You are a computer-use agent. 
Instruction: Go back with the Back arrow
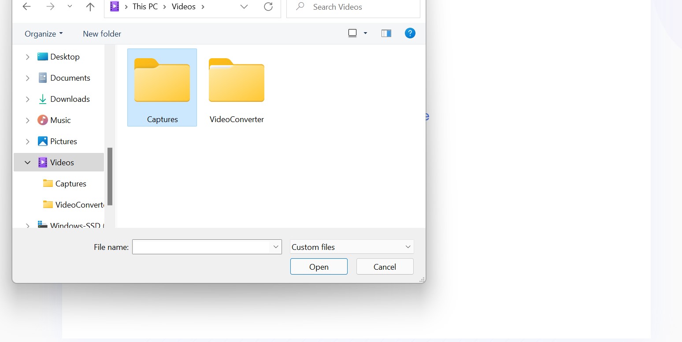[x=26, y=7]
